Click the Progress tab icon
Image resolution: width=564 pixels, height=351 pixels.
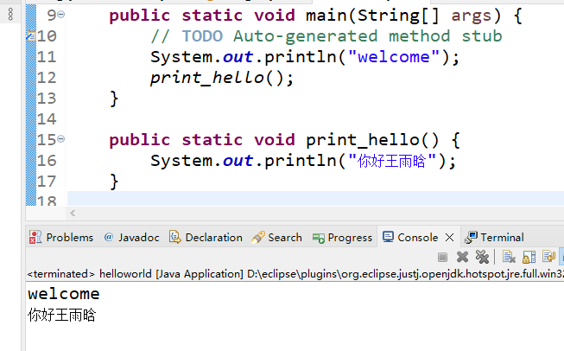click(x=319, y=238)
